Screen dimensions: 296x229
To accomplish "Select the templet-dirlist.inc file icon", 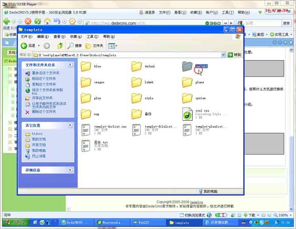I will (86, 130).
